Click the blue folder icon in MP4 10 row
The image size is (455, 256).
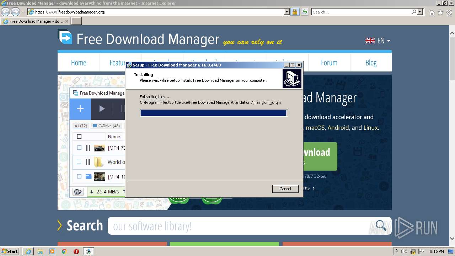(x=89, y=176)
